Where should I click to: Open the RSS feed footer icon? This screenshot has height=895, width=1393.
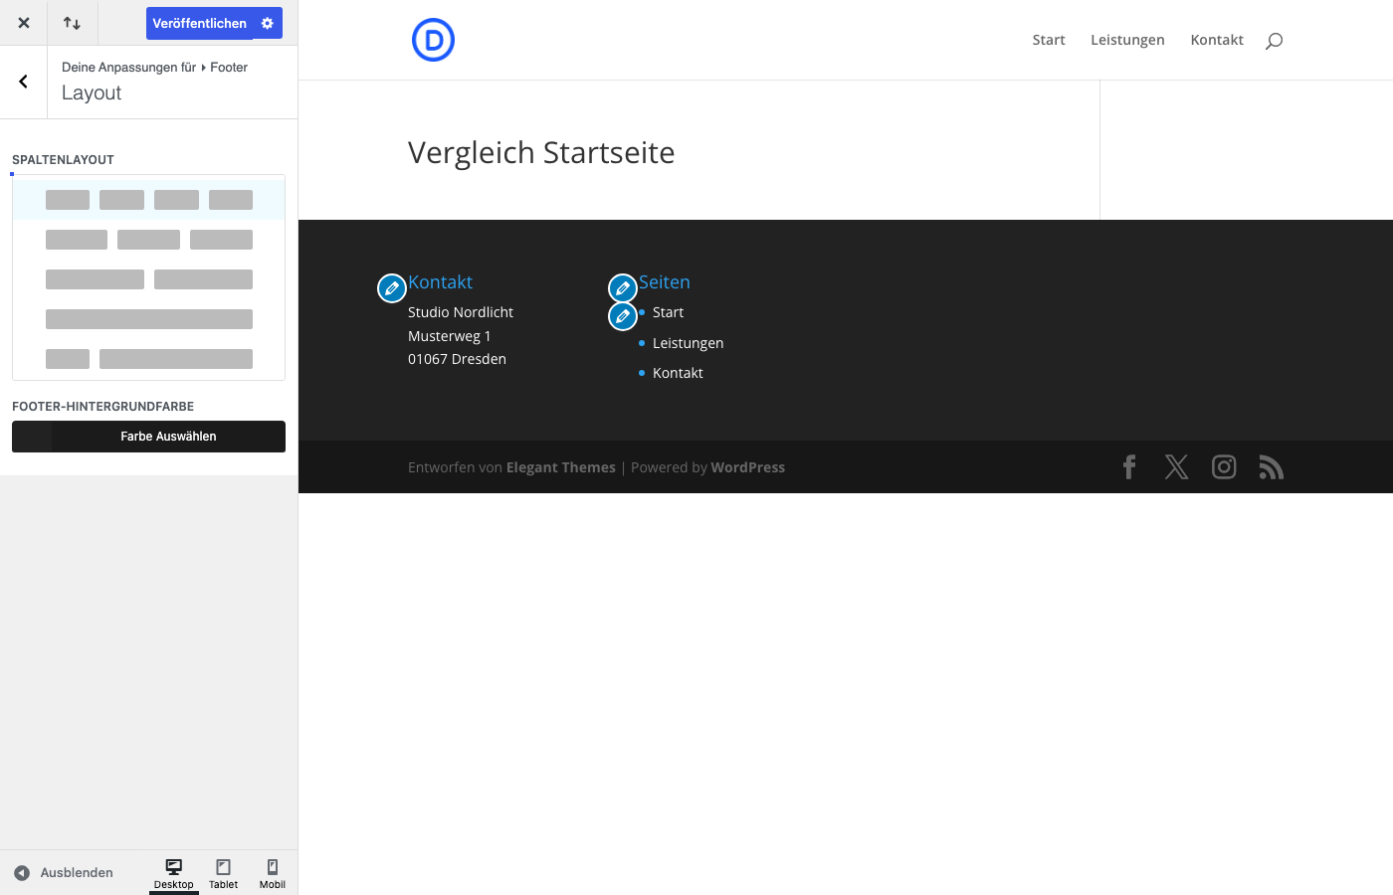(x=1272, y=467)
